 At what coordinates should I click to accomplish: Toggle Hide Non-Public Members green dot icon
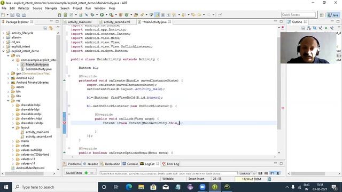[326, 28]
